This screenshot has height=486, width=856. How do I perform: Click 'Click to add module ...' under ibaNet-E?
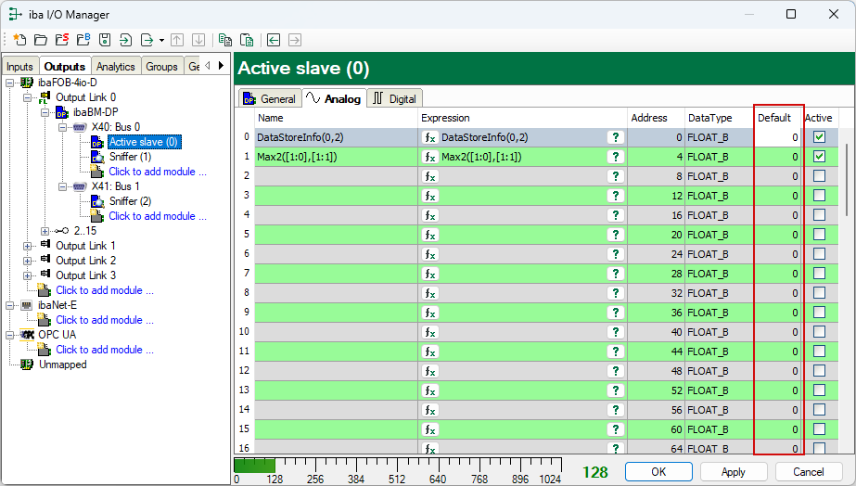point(105,320)
